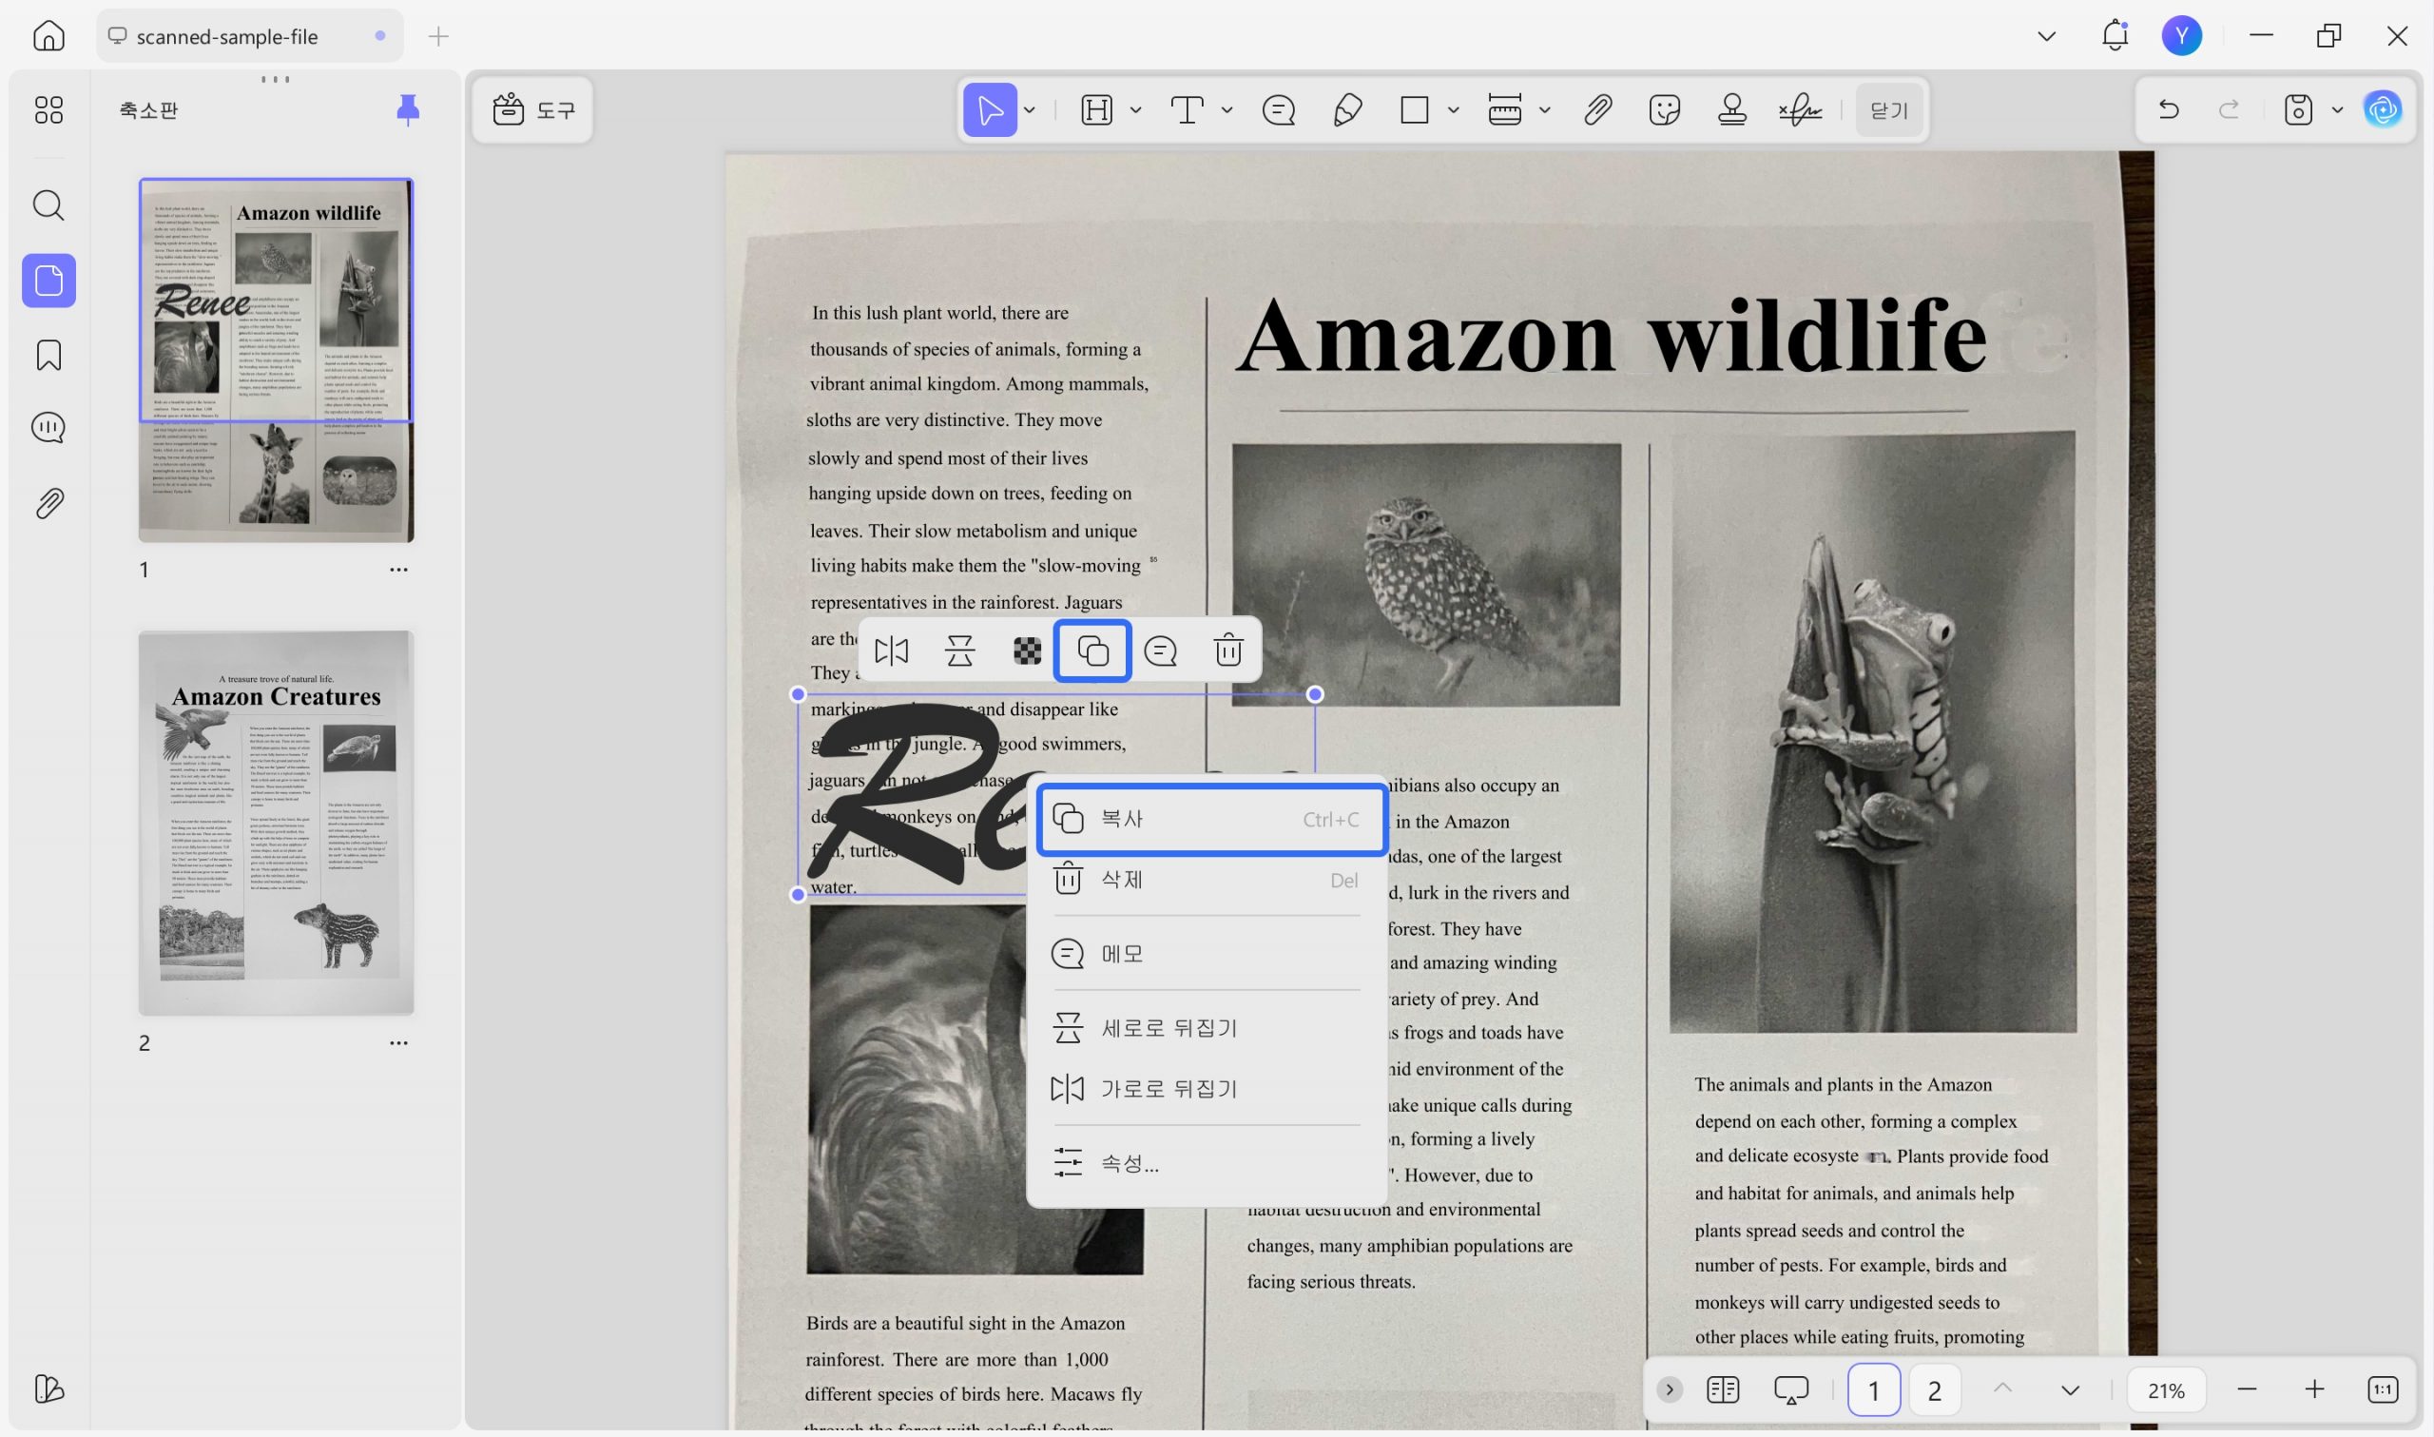Select the pencil drawing tool in toolbar
2434x1437 pixels.
[x=1346, y=110]
